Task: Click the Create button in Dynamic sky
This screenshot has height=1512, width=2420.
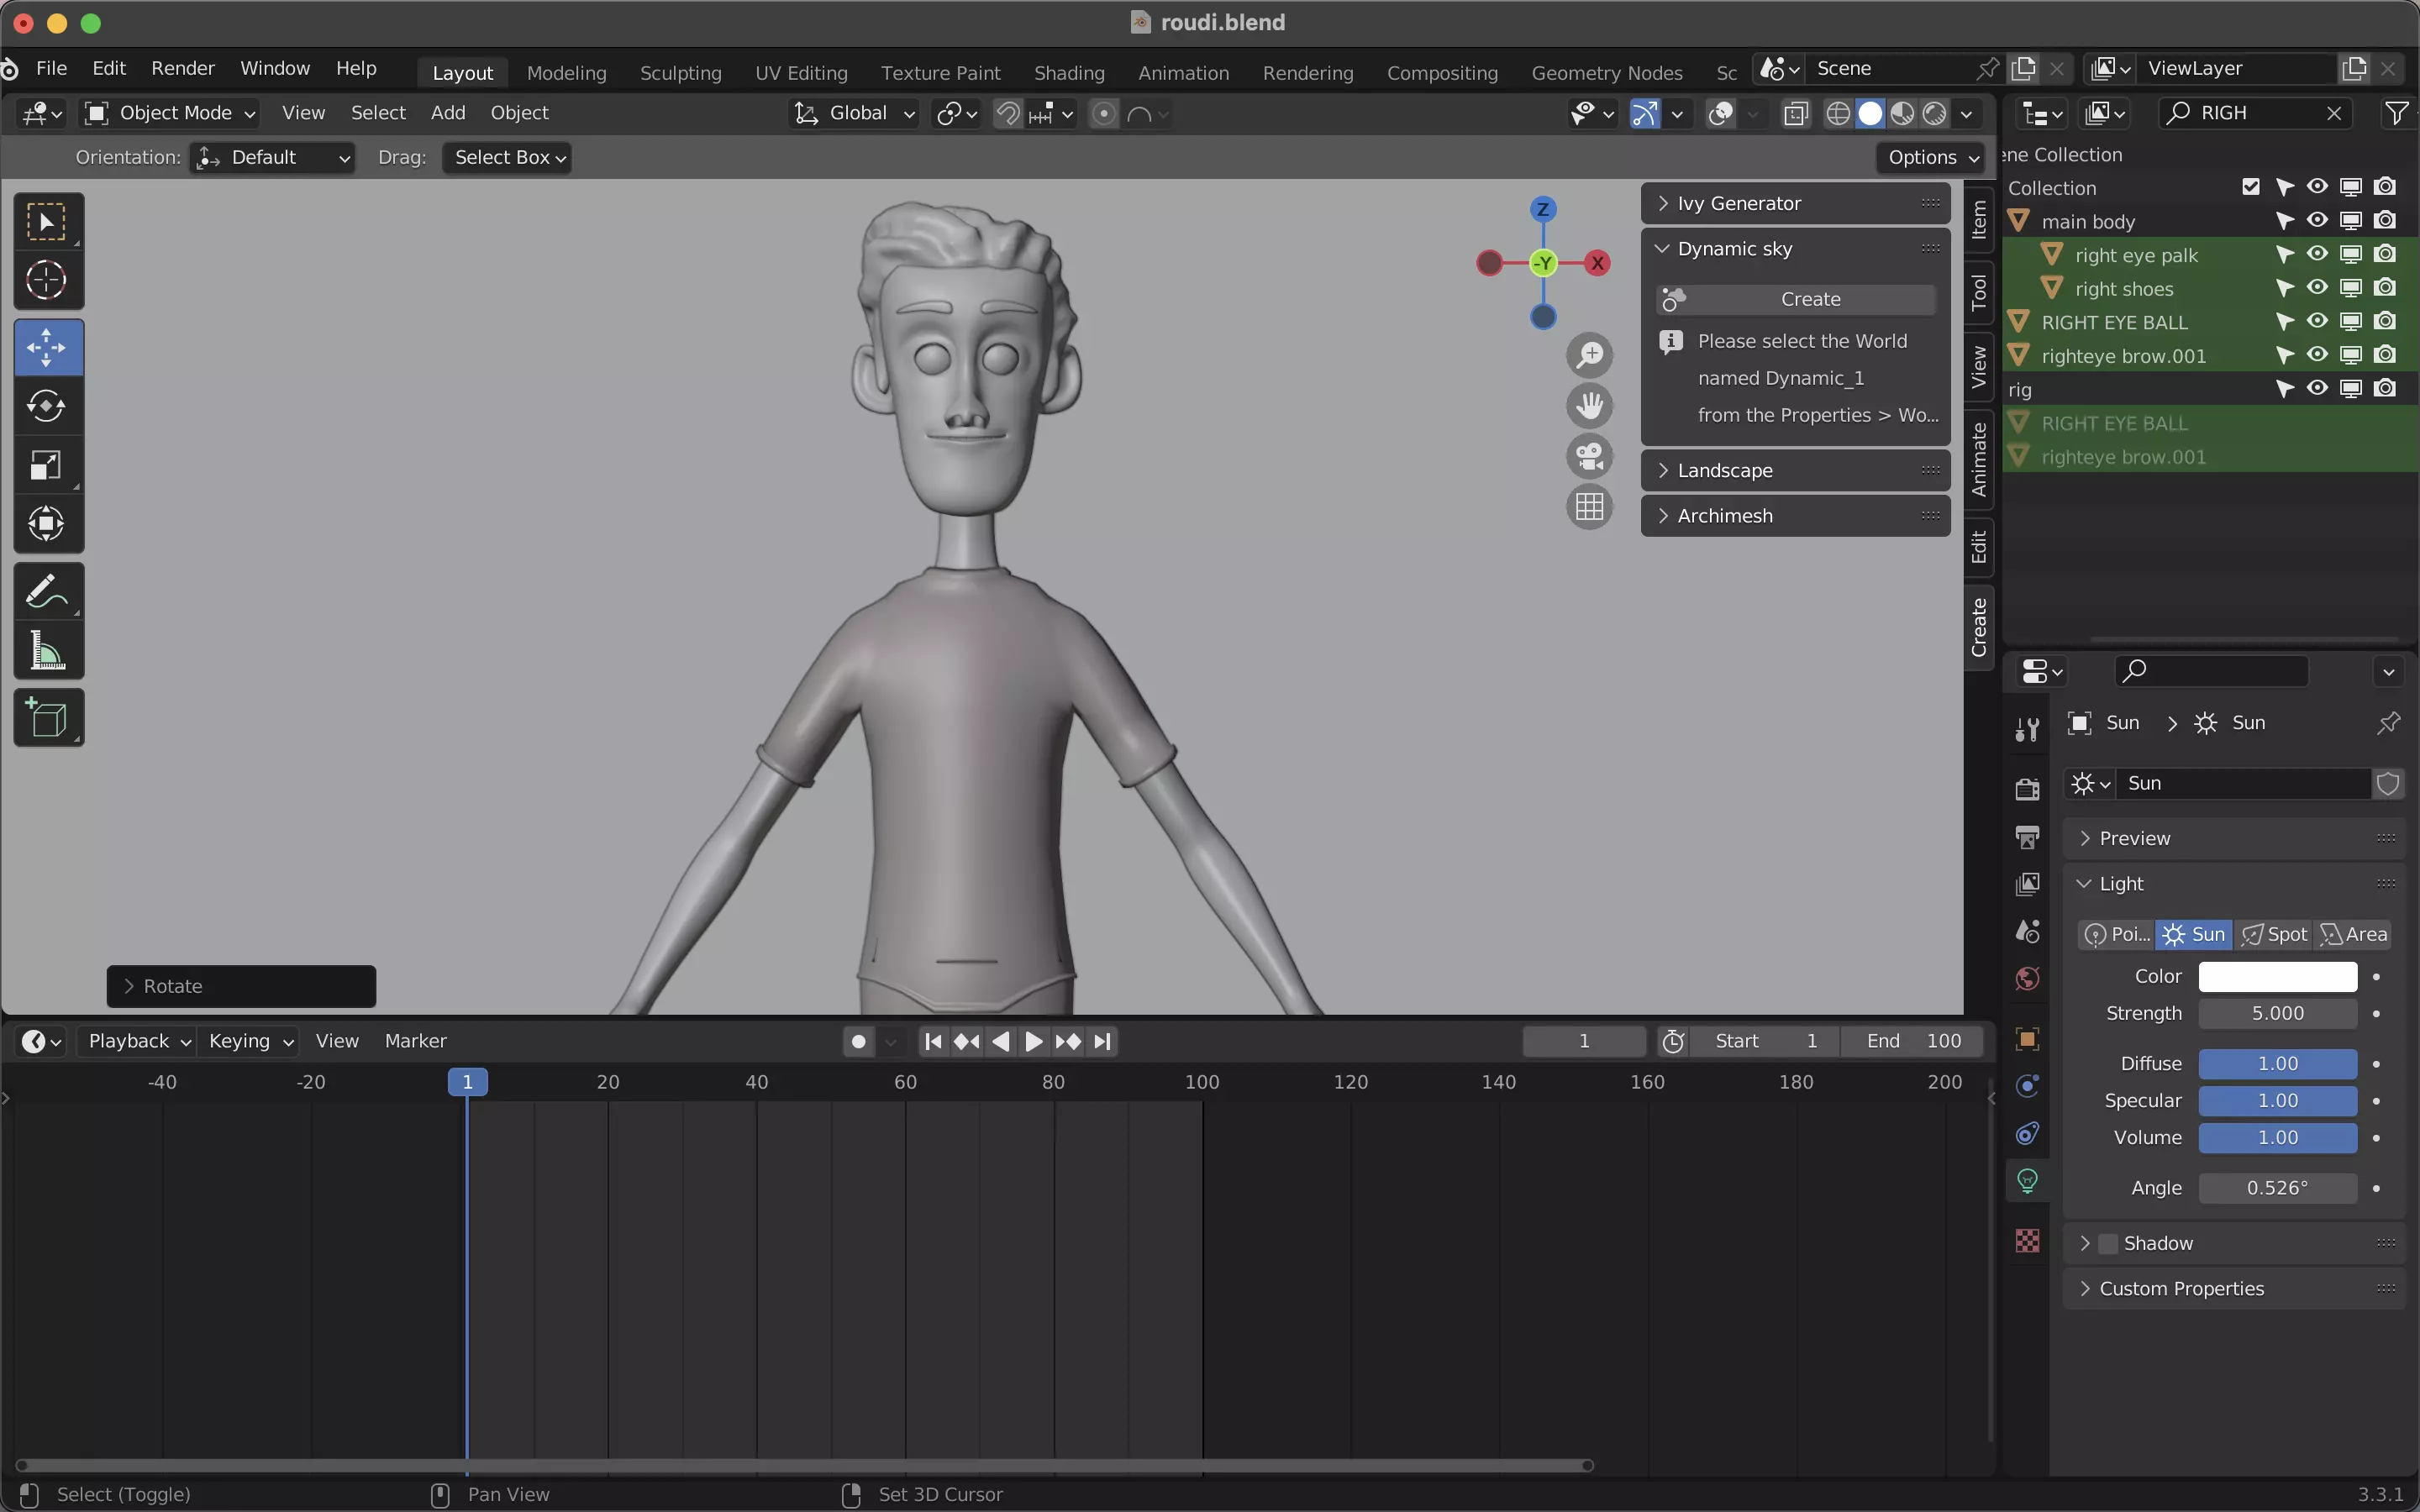Action: tap(1796, 299)
